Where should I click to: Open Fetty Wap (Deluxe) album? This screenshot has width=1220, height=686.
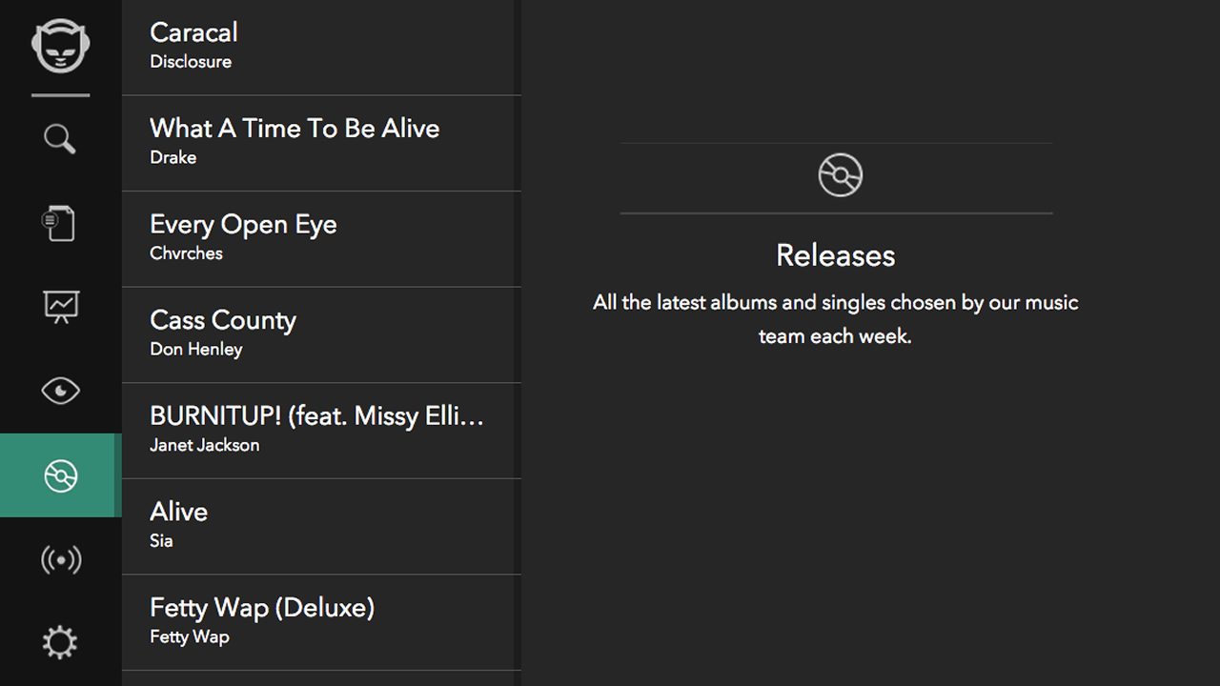point(321,622)
